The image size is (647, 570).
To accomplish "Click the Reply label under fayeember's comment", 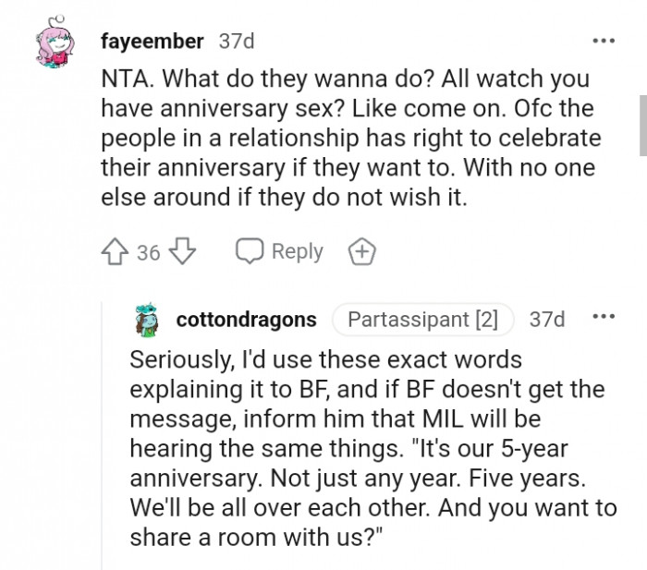I will pos(297,252).
